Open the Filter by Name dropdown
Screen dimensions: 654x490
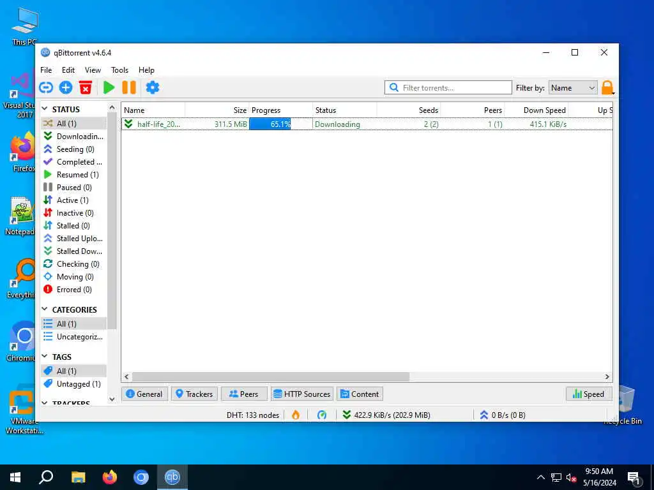pos(573,88)
